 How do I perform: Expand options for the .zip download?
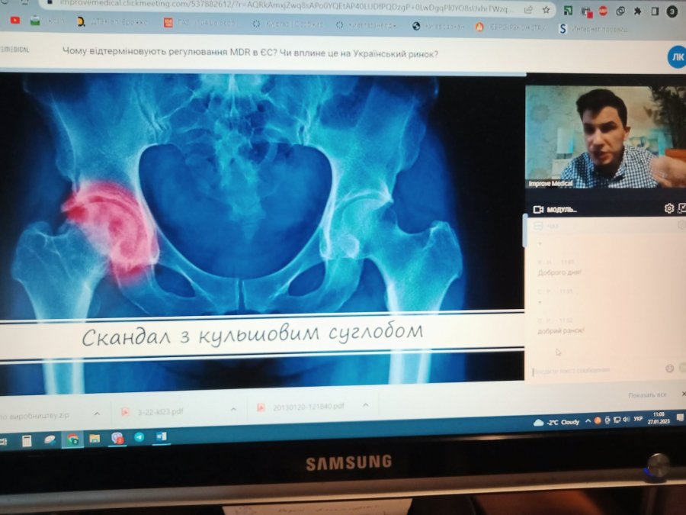coord(97,414)
